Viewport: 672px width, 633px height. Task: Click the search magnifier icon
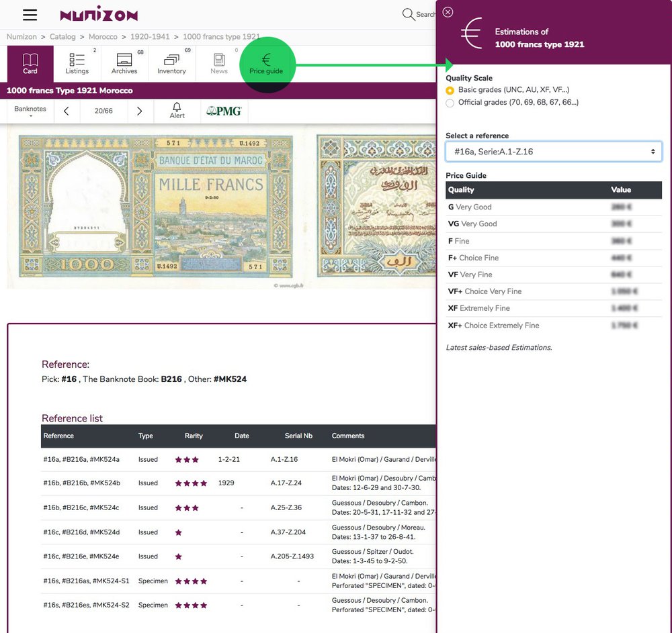[408, 15]
